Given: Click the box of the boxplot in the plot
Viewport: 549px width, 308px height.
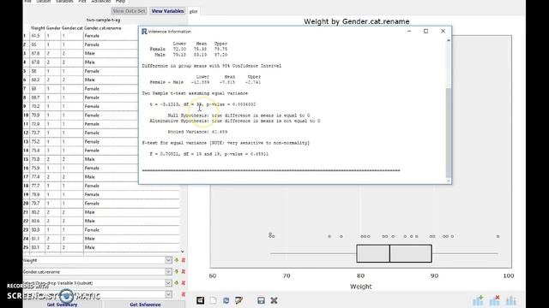Looking at the screenshot, I should pos(394,253).
